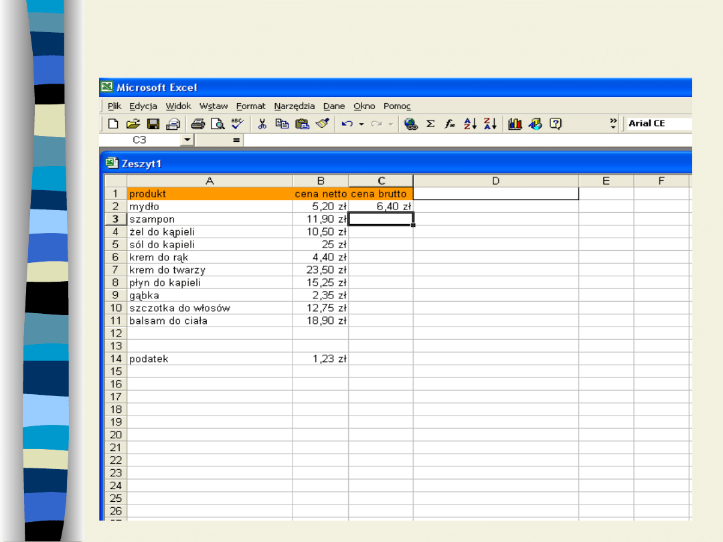Click the Open folder icon
Image resolution: width=723 pixels, height=542 pixels.
tap(133, 124)
